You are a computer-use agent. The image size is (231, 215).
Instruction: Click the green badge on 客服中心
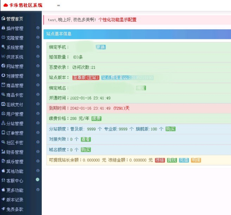pyautogui.click(x=37, y=179)
